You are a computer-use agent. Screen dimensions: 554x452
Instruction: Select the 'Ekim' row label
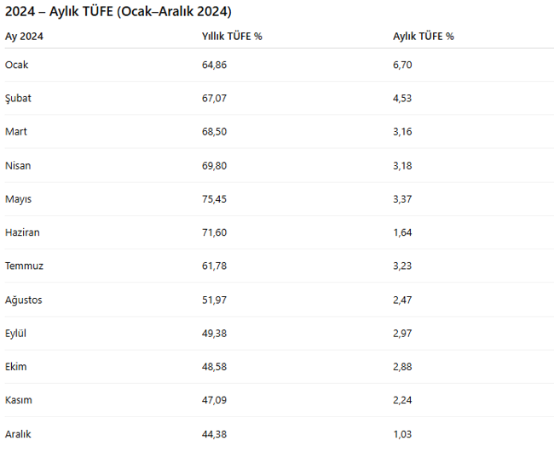pyautogui.click(x=16, y=367)
